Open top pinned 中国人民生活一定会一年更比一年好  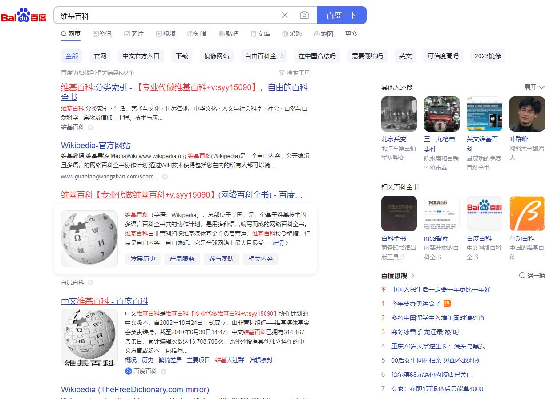[441, 289]
